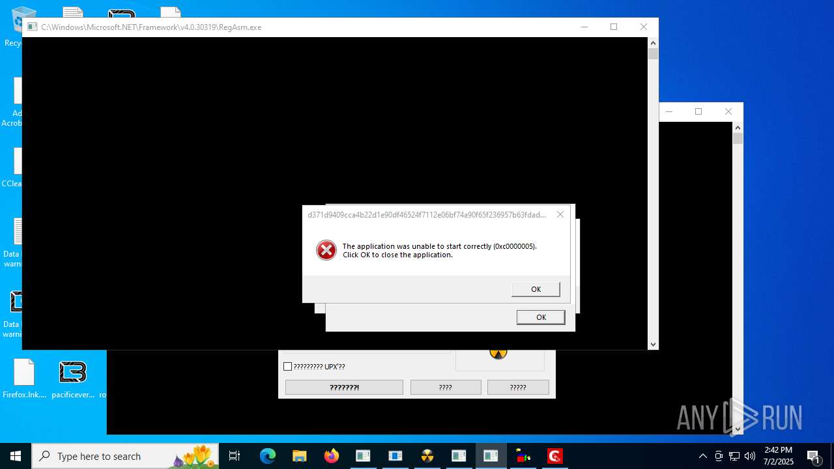Select the pacificever... desktop icon
The width and height of the screenshot is (834, 469).
pyautogui.click(x=73, y=378)
